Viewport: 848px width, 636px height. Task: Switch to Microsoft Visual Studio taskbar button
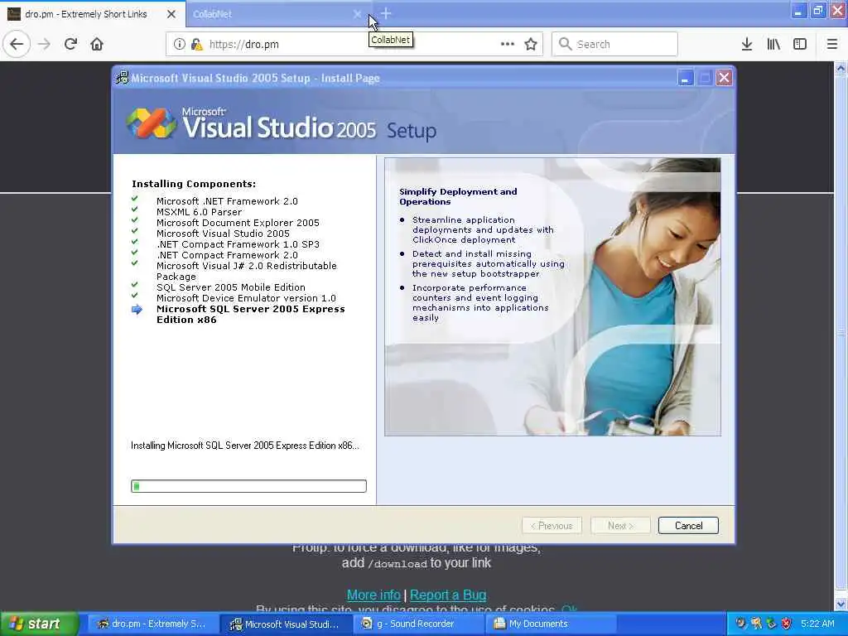click(x=286, y=624)
